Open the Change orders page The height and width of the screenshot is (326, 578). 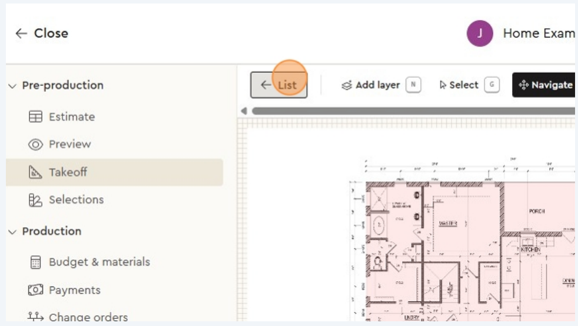pos(88,317)
